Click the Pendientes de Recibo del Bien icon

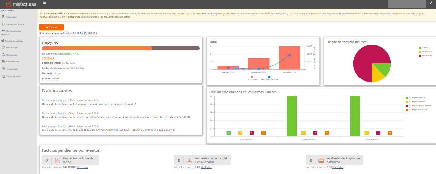(189, 160)
